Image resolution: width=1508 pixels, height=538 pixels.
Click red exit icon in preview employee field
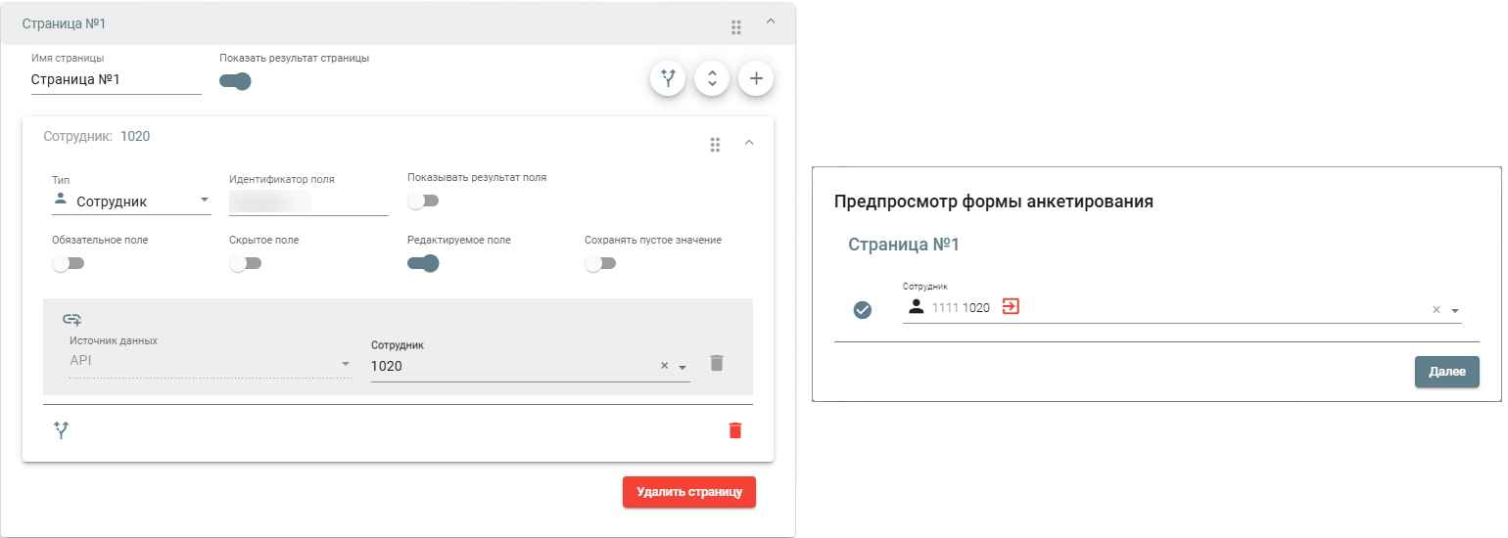[1011, 307]
